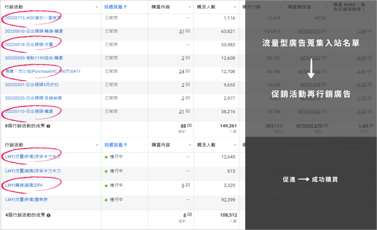Select campaign 20220505-港點1190組合-購買
377x230 pixels.
point(34,58)
